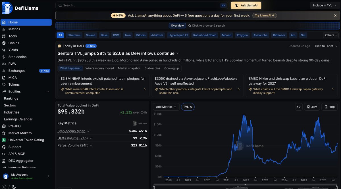The width and height of the screenshot is (341, 189).
Task: Click the Ask LlamaAI button
Action: point(246,5)
